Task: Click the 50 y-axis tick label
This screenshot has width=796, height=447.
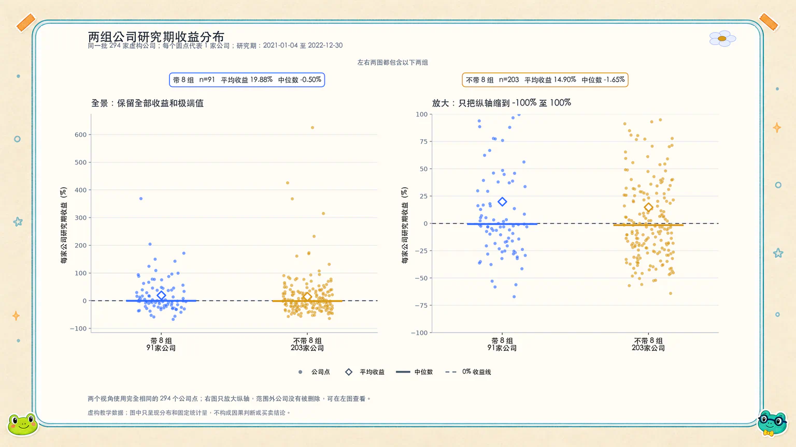Action: coord(423,169)
